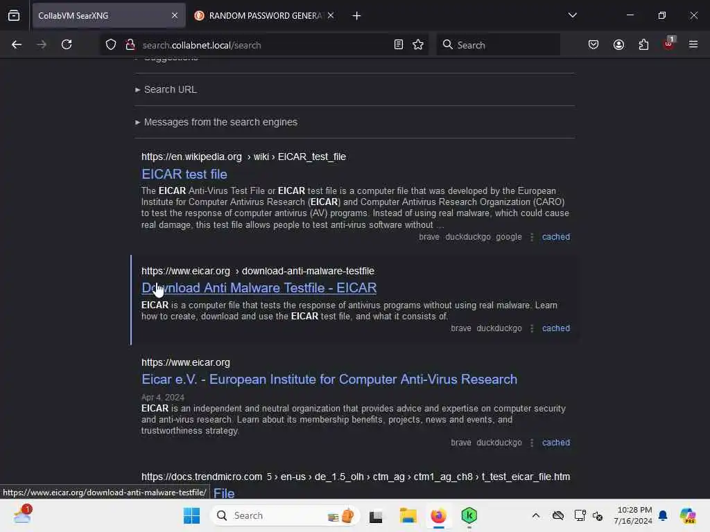The width and height of the screenshot is (710, 532).
Task: Open uBlock Origin extension icon
Action: coord(669,44)
